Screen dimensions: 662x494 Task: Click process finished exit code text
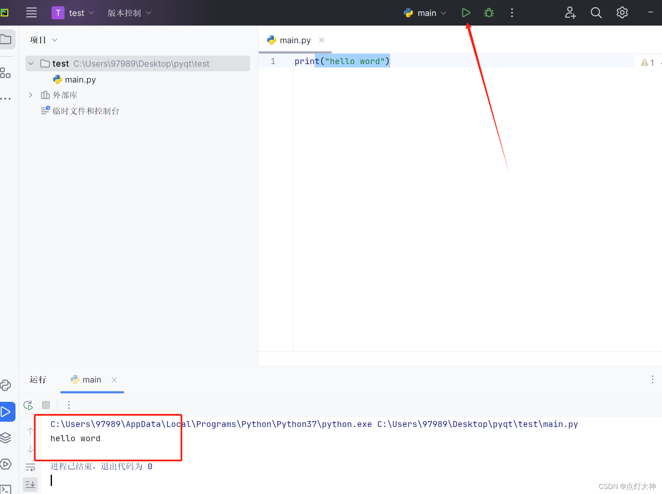pos(101,466)
